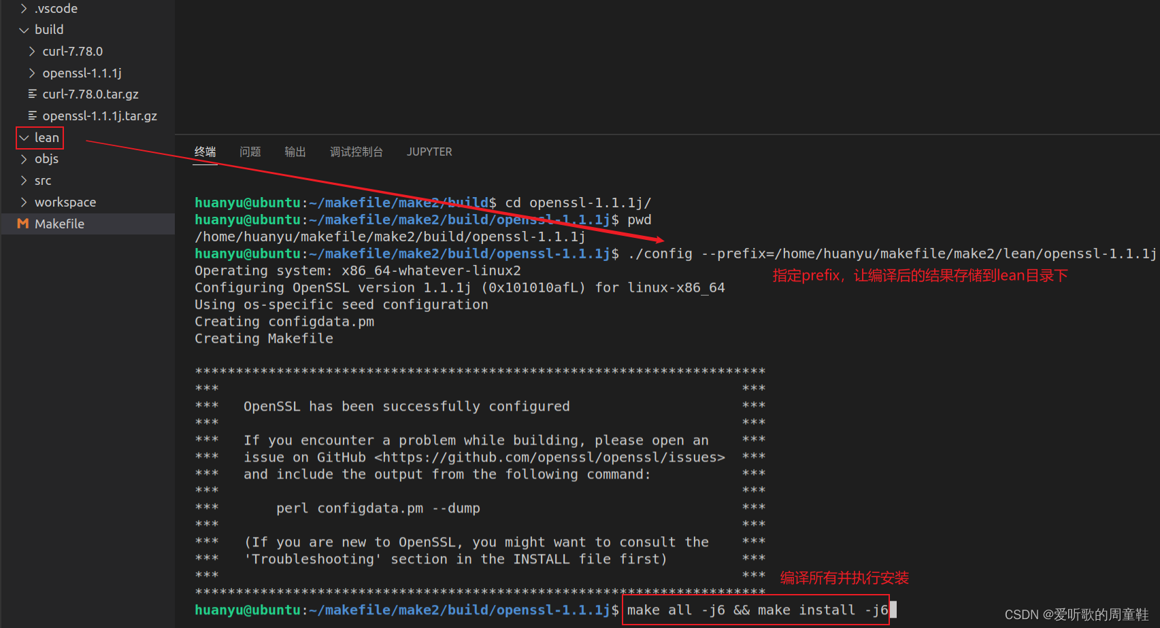Switch to the 调试控制台 debug console tab
Viewport: 1160px width, 628px height.
357,152
